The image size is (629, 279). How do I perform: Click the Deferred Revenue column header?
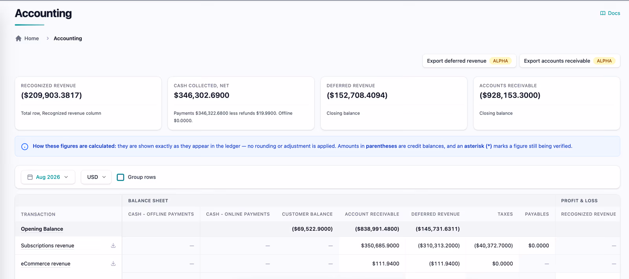pos(436,214)
